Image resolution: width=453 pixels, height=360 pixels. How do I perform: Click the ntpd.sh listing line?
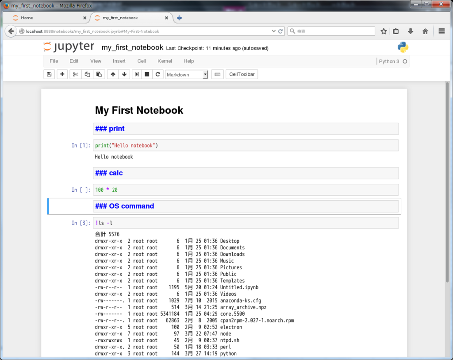pyautogui.click(x=167, y=341)
